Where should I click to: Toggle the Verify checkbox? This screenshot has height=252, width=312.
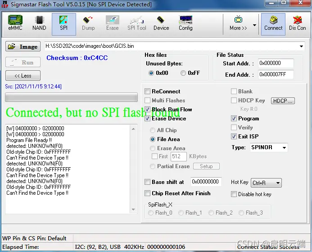pyautogui.click(x=234, y=127)
